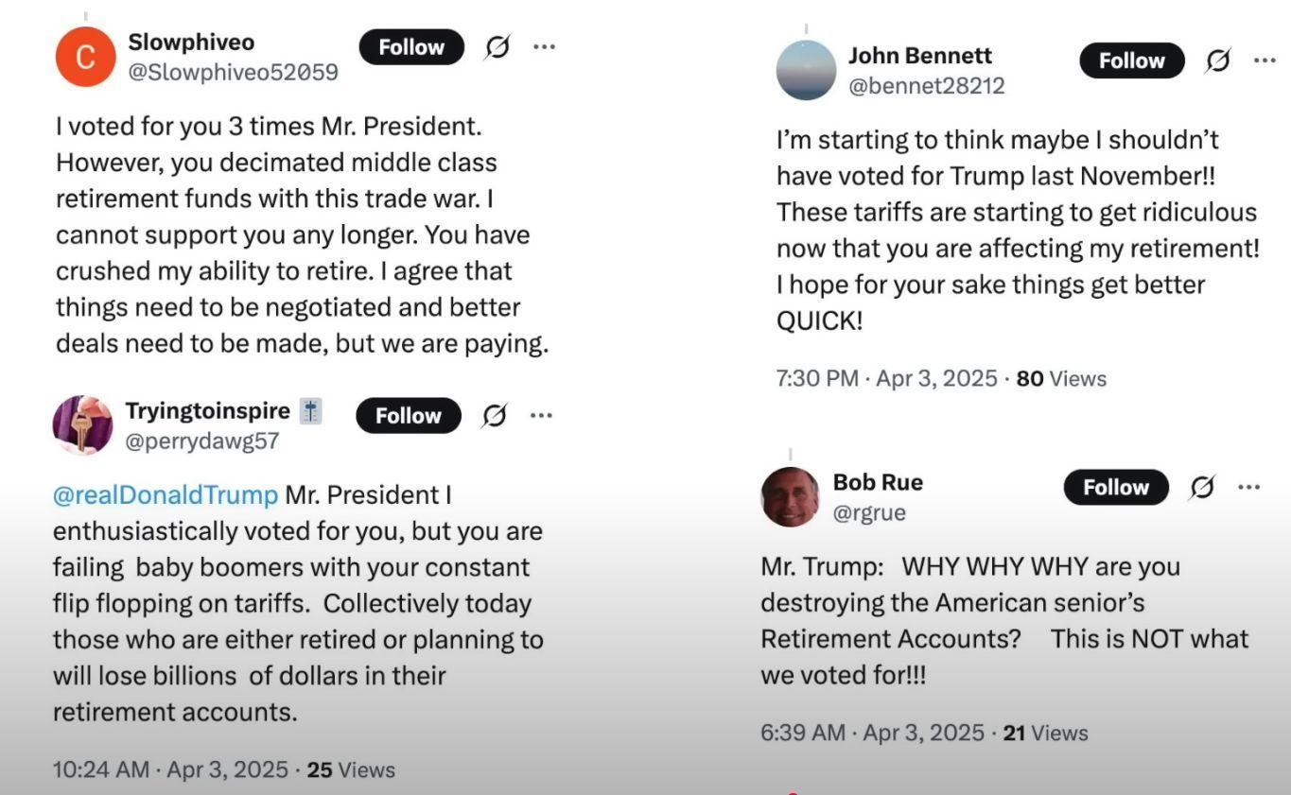Click the Grok icon on Tryingtoinspire's tweet
Screen dimensions: 1291x795
(495, 416)
